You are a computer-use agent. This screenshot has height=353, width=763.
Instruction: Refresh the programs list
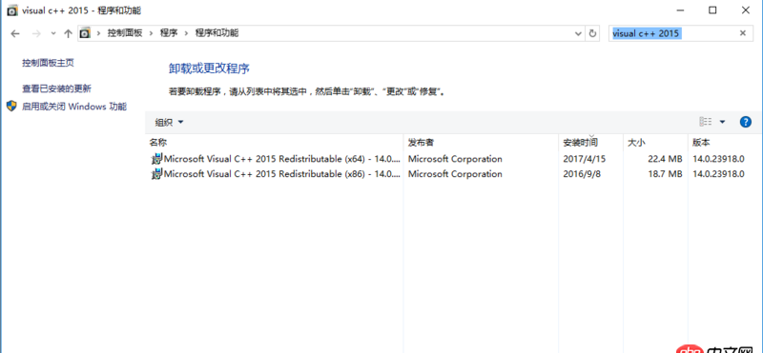click(592, 33)
